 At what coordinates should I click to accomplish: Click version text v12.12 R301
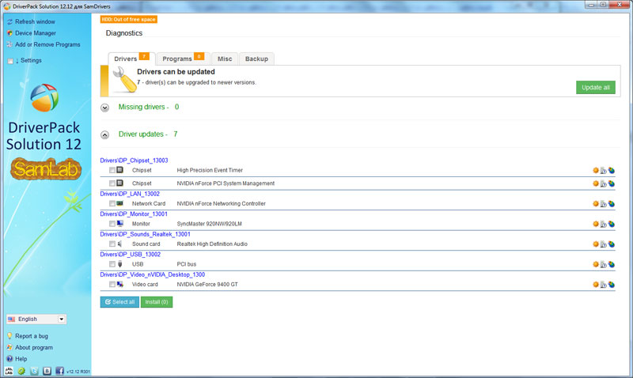tap(78, 372)
